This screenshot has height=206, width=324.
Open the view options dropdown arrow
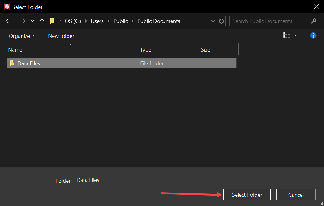click(295, 36)
